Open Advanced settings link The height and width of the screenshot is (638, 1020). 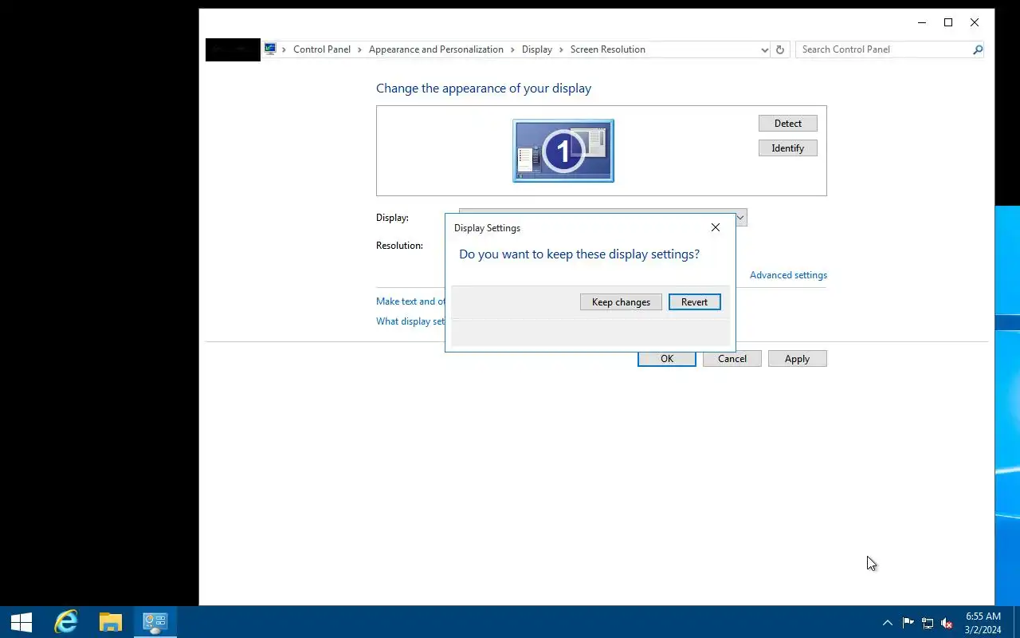click(x=788, y=275)
